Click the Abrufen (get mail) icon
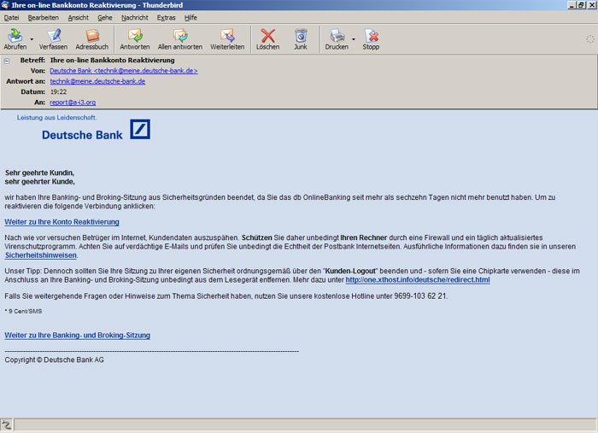Viewport: 598px width, 433px height. (x=15, y=39)
